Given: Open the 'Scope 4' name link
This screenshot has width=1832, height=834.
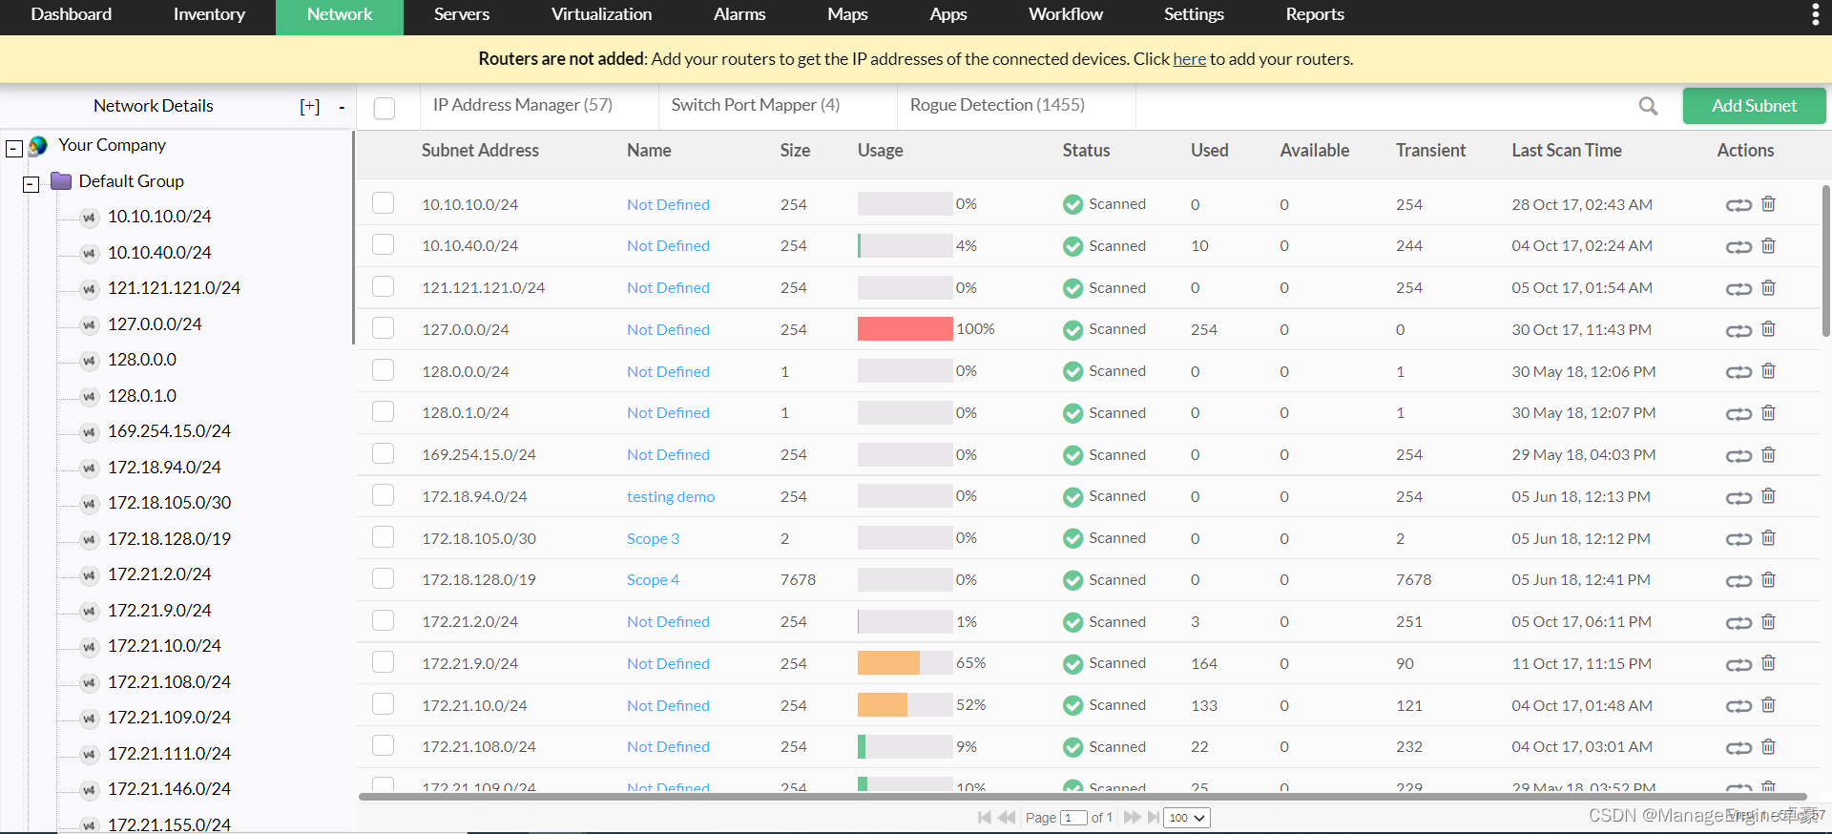Looking at the screenshot, I should pos(653,580).
